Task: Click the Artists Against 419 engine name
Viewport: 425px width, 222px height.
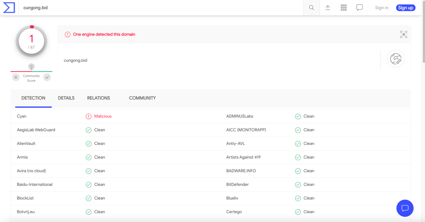Action: click(243, 157)
